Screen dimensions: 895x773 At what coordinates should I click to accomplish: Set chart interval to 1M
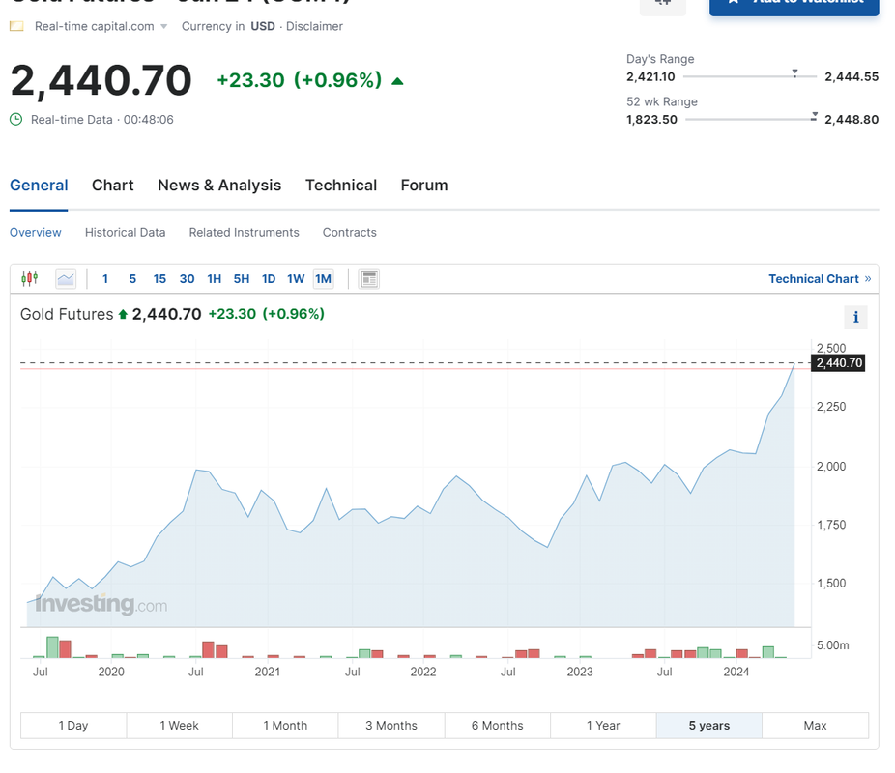[x=323, y=279]
